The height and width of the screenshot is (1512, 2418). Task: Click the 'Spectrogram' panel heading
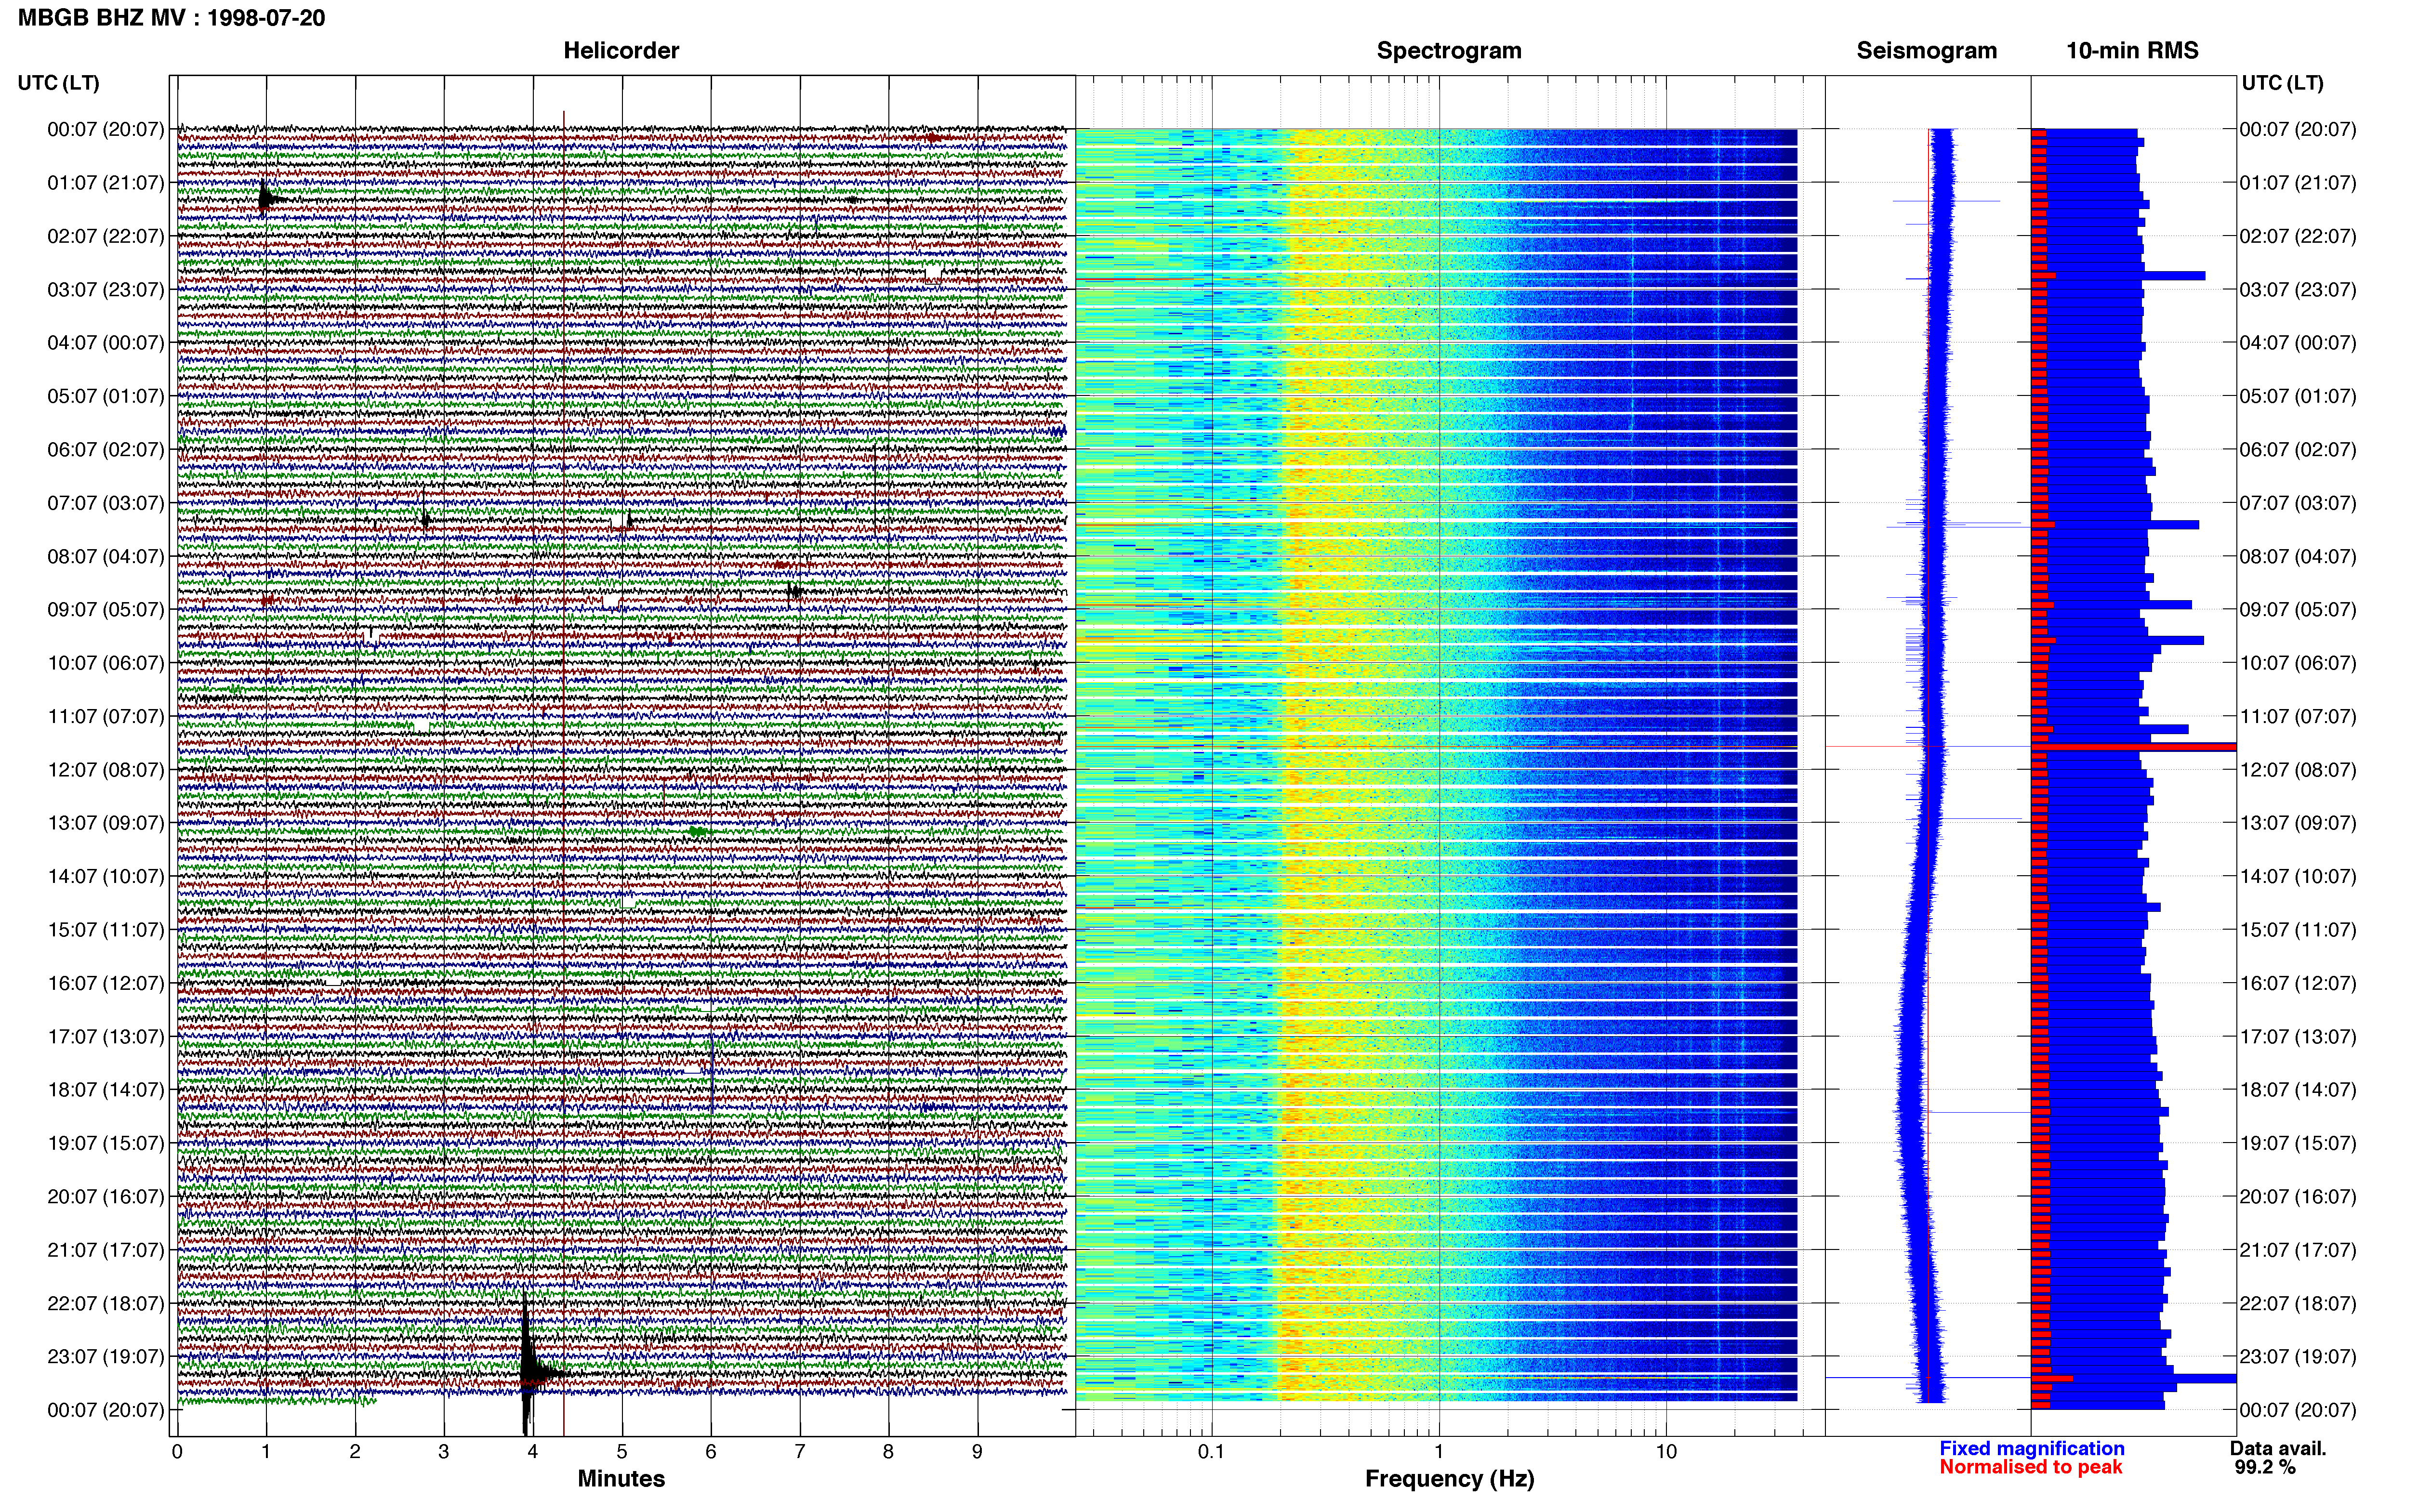[1449, 51]
